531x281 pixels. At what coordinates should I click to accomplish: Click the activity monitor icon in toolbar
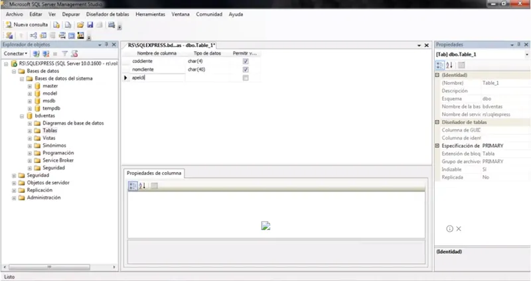[112, 25]
